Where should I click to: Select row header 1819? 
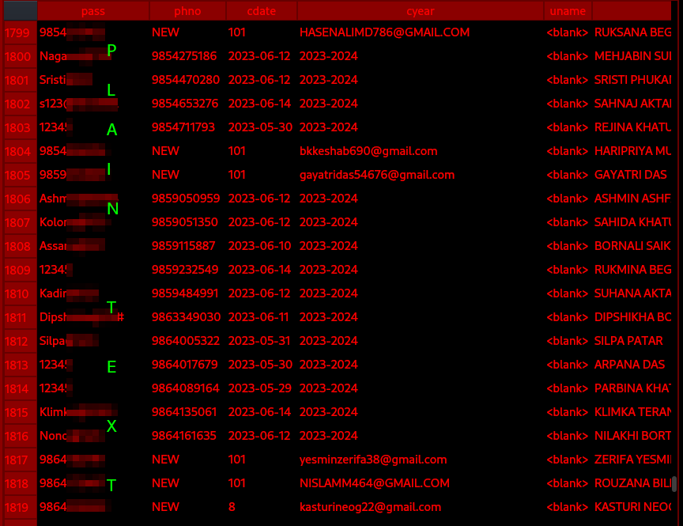pyautogui.click(x=18, y=507)
